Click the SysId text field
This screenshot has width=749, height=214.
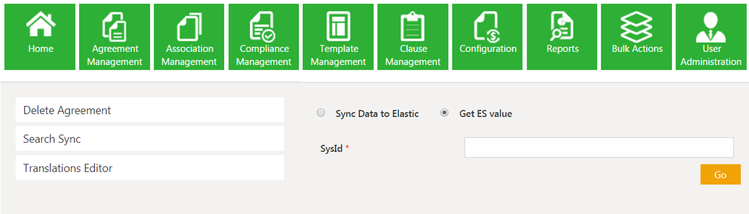(x=598, y=148)
